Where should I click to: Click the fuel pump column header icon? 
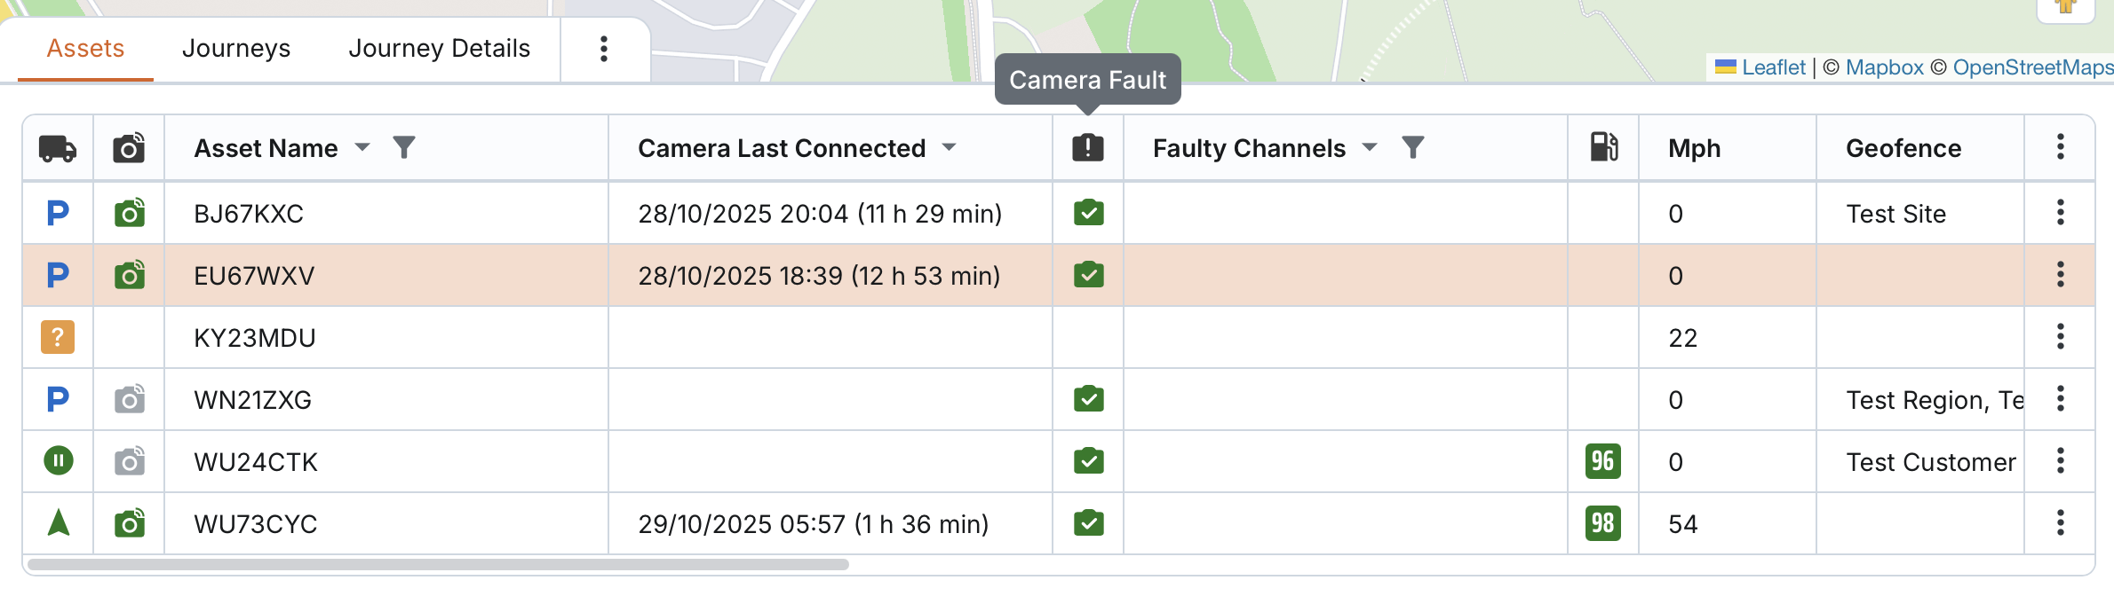point(1603,147)
